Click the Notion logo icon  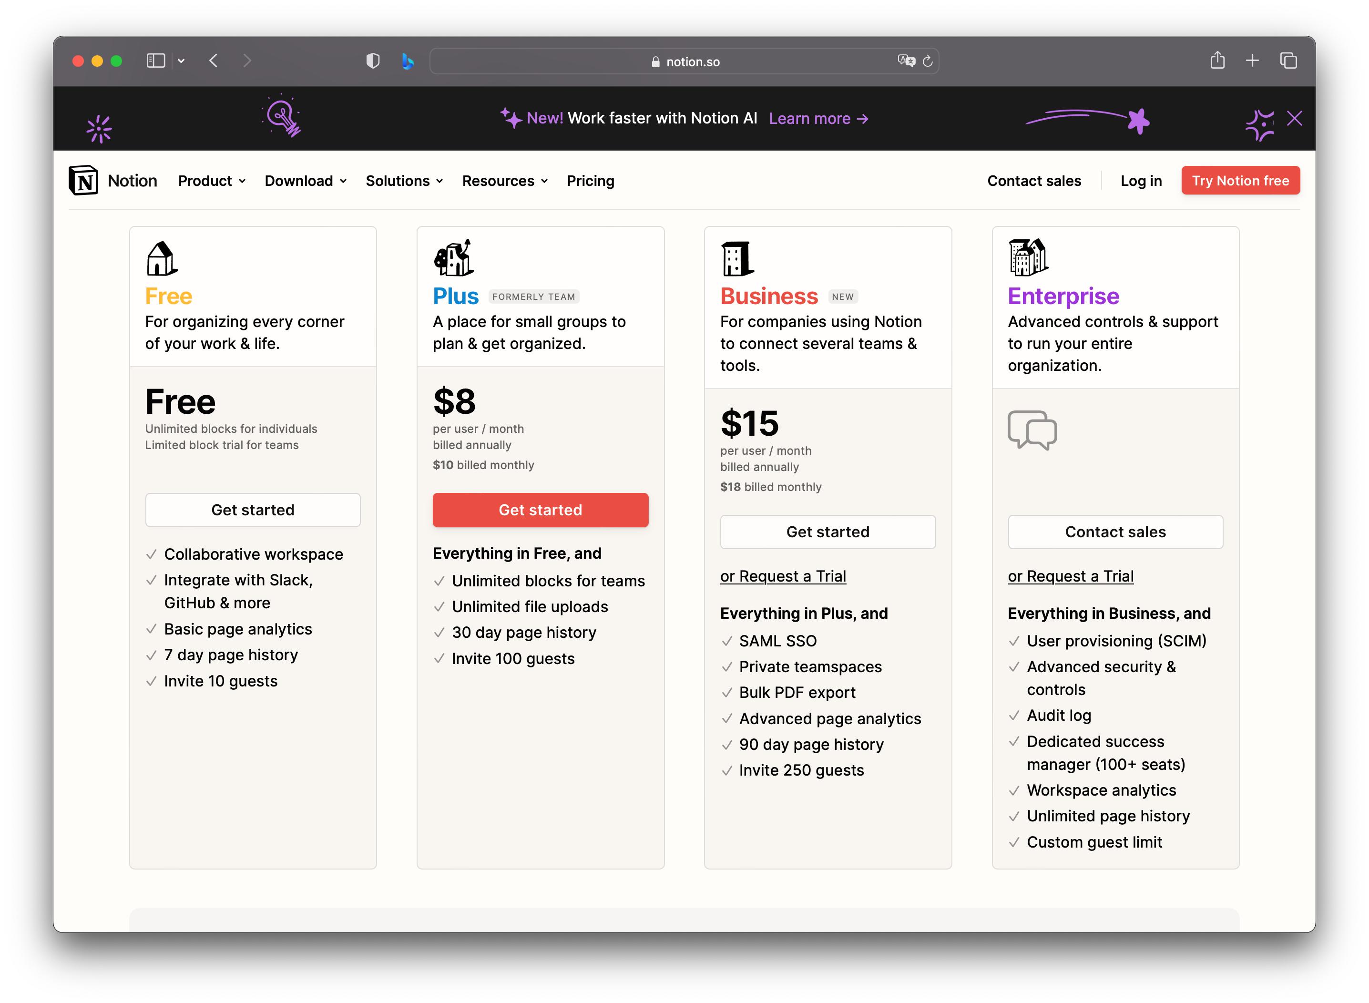tap(83, 180)
